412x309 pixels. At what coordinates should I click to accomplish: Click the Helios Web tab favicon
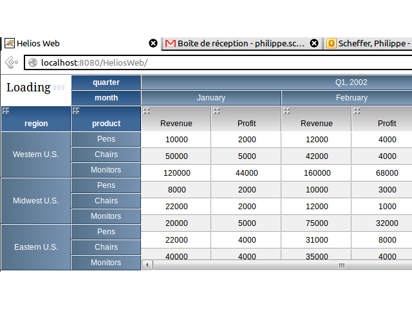tap(10, 44)
